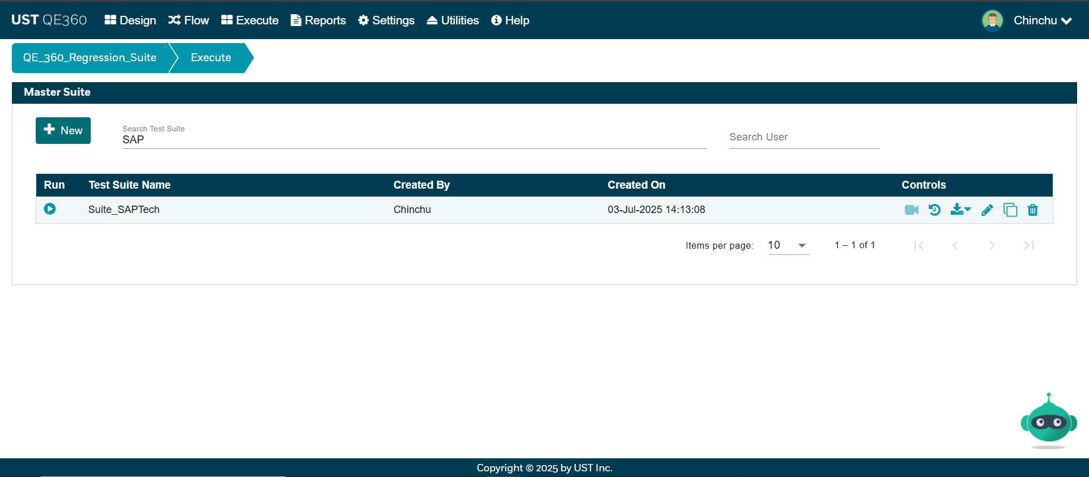
Task: Expand the Chinchu user menu
Action: [1042, 20]
